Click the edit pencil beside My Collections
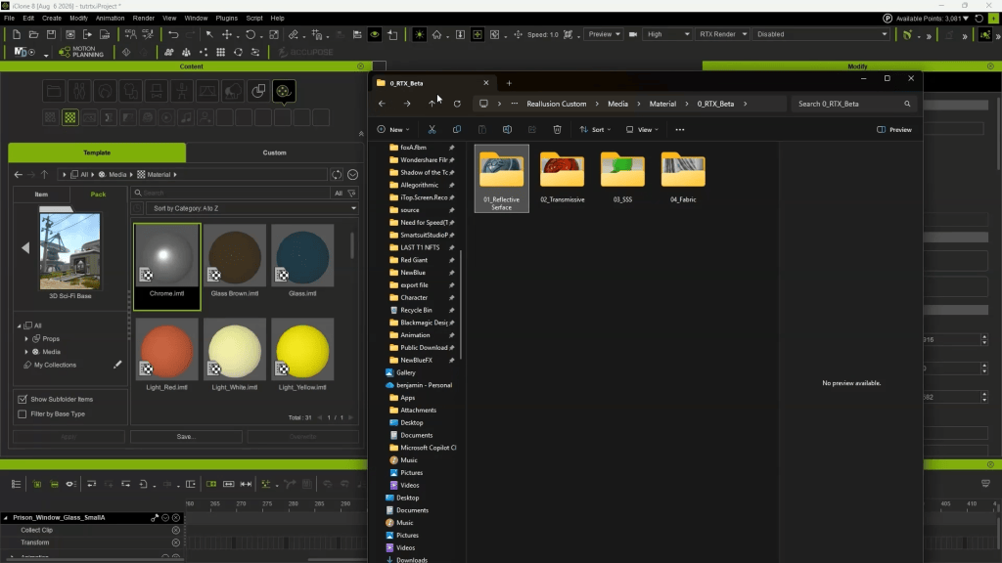1002x563 pixels. pyautogui.click(x=117, y=365)
